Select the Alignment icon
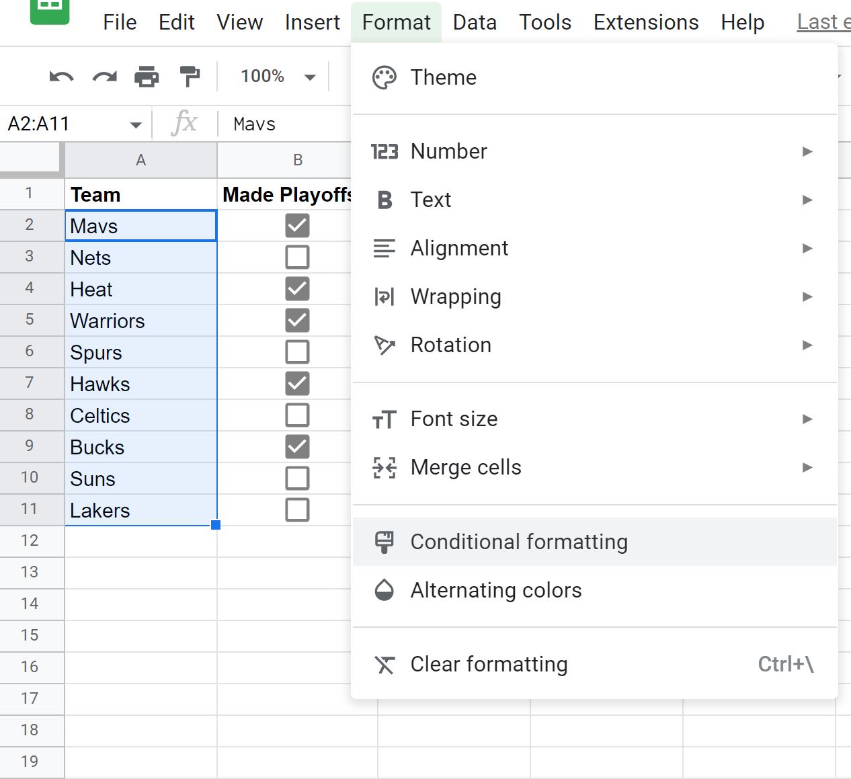 384,248
